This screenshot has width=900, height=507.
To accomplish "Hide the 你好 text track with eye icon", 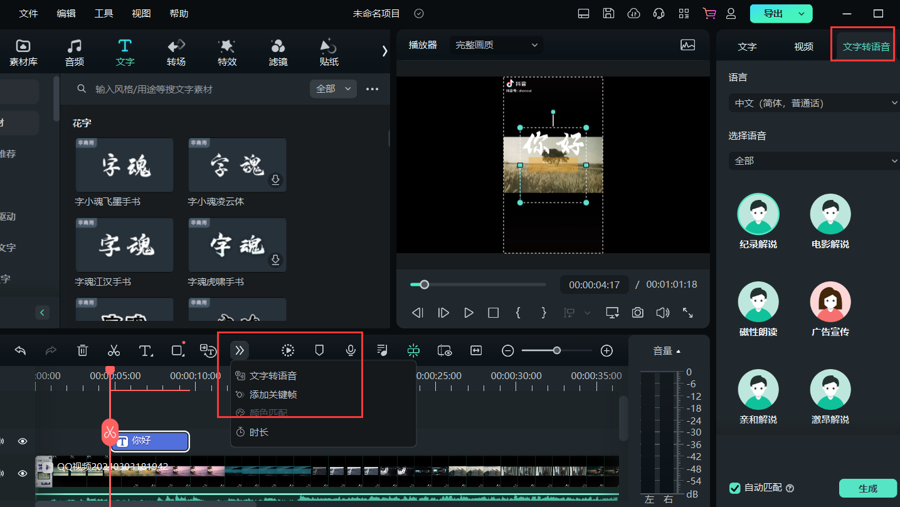I will pyautogui.click(x=23, y=441).
